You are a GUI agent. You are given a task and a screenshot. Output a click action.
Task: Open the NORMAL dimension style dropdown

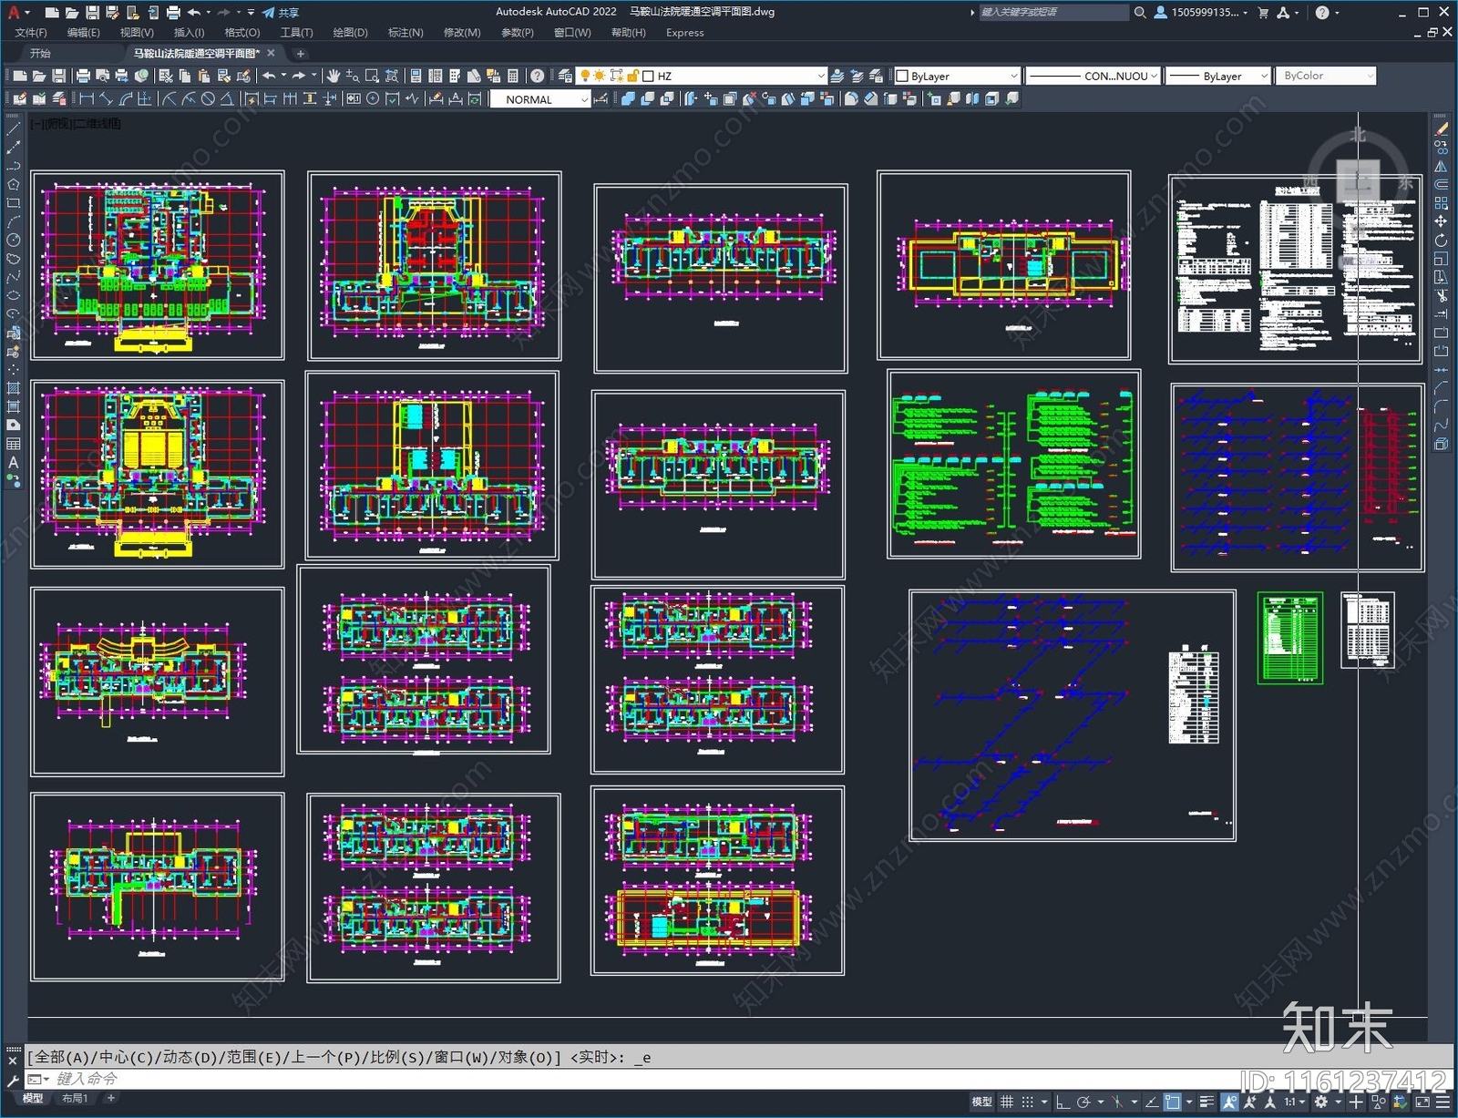tap(584, 100)
